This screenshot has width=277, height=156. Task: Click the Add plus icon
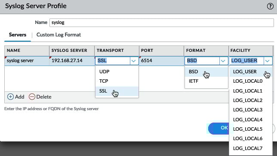pos(10,97)
